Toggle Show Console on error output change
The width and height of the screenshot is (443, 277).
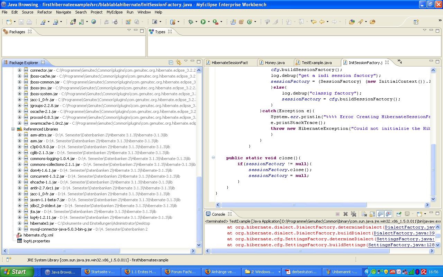pyautogui.click(x=388, y=214)
